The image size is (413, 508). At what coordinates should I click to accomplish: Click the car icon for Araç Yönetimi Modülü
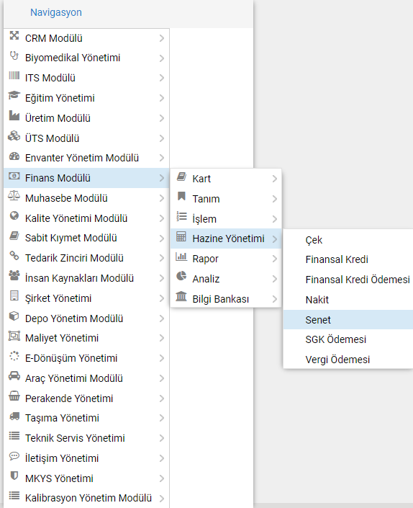click(14, 376)
